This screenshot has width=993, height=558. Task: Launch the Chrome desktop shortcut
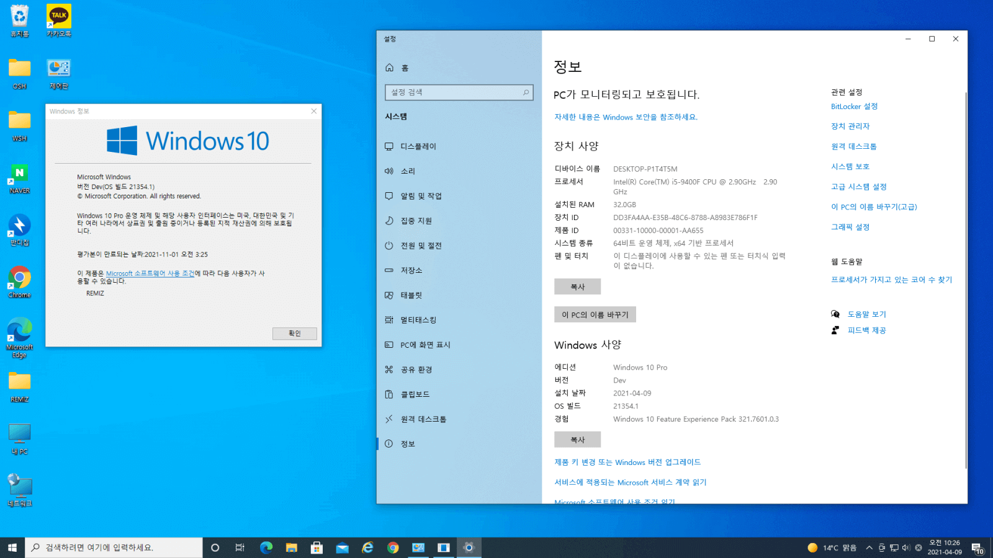pyautogui.click(x=19, y=282)
